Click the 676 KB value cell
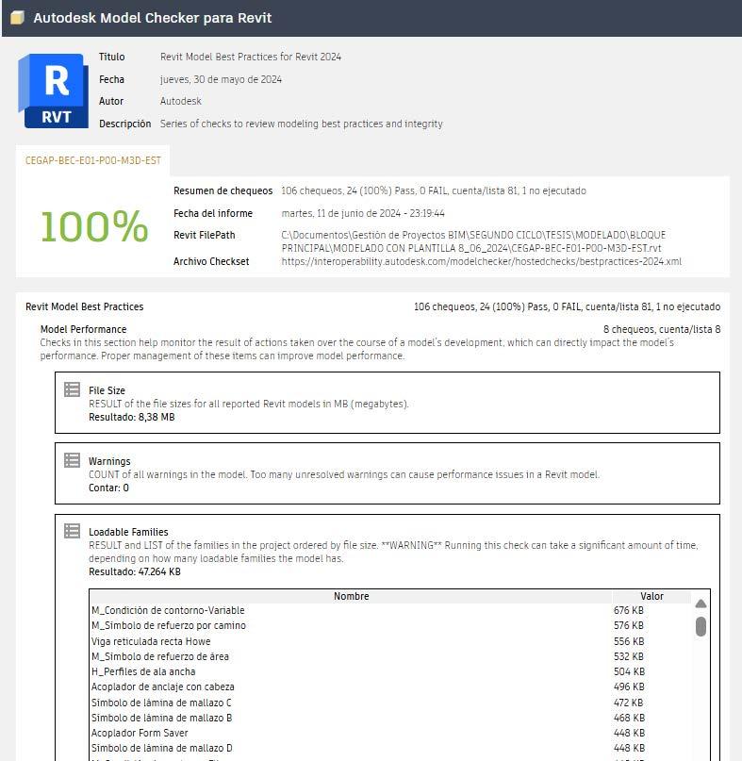This screenshot has height=761, width=742. tap(629, 610)
